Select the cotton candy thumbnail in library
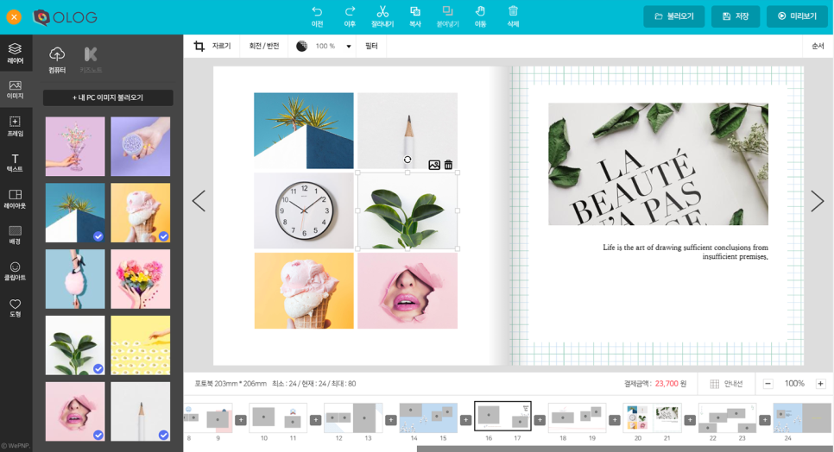 [x=75, y=279]
